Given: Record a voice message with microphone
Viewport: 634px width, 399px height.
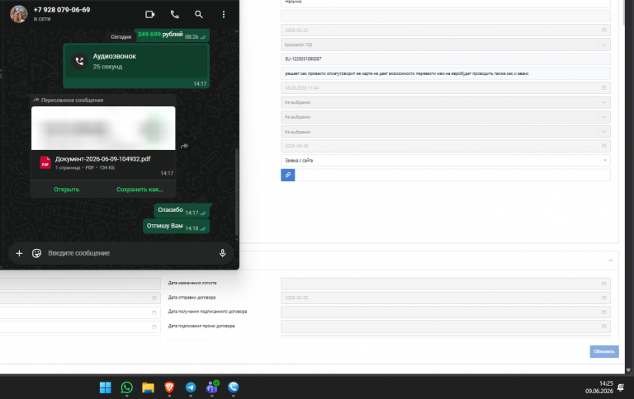Looking at the screenshot, I should (222, 253).
